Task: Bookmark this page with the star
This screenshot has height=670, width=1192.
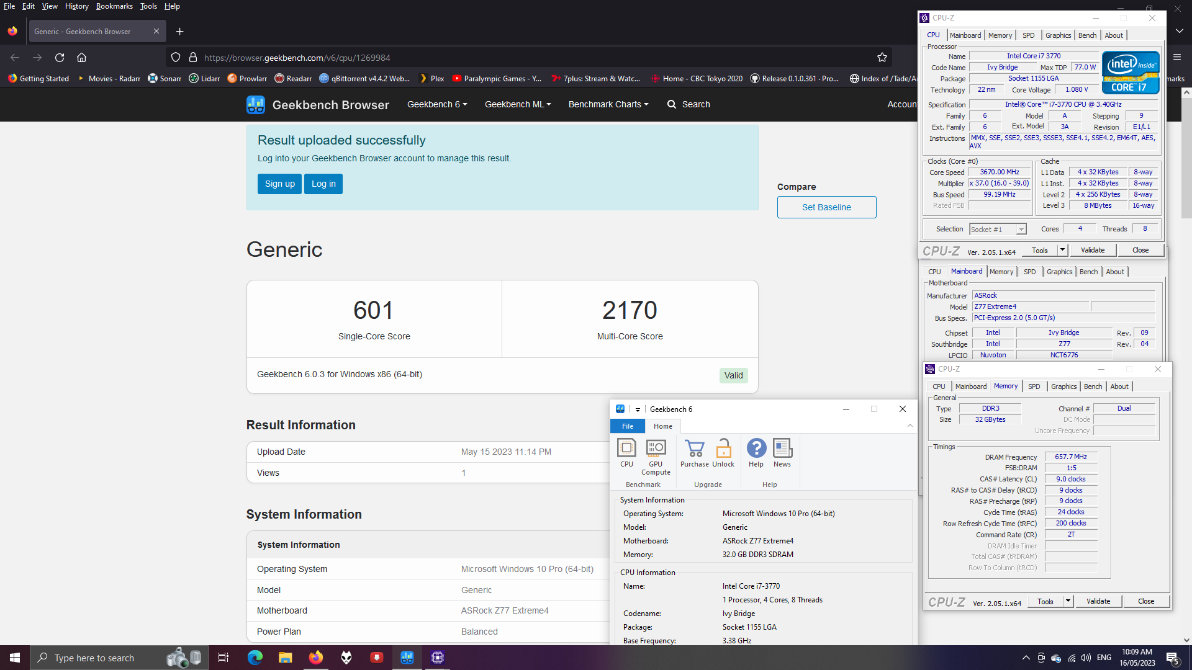Action: point(882,58)
